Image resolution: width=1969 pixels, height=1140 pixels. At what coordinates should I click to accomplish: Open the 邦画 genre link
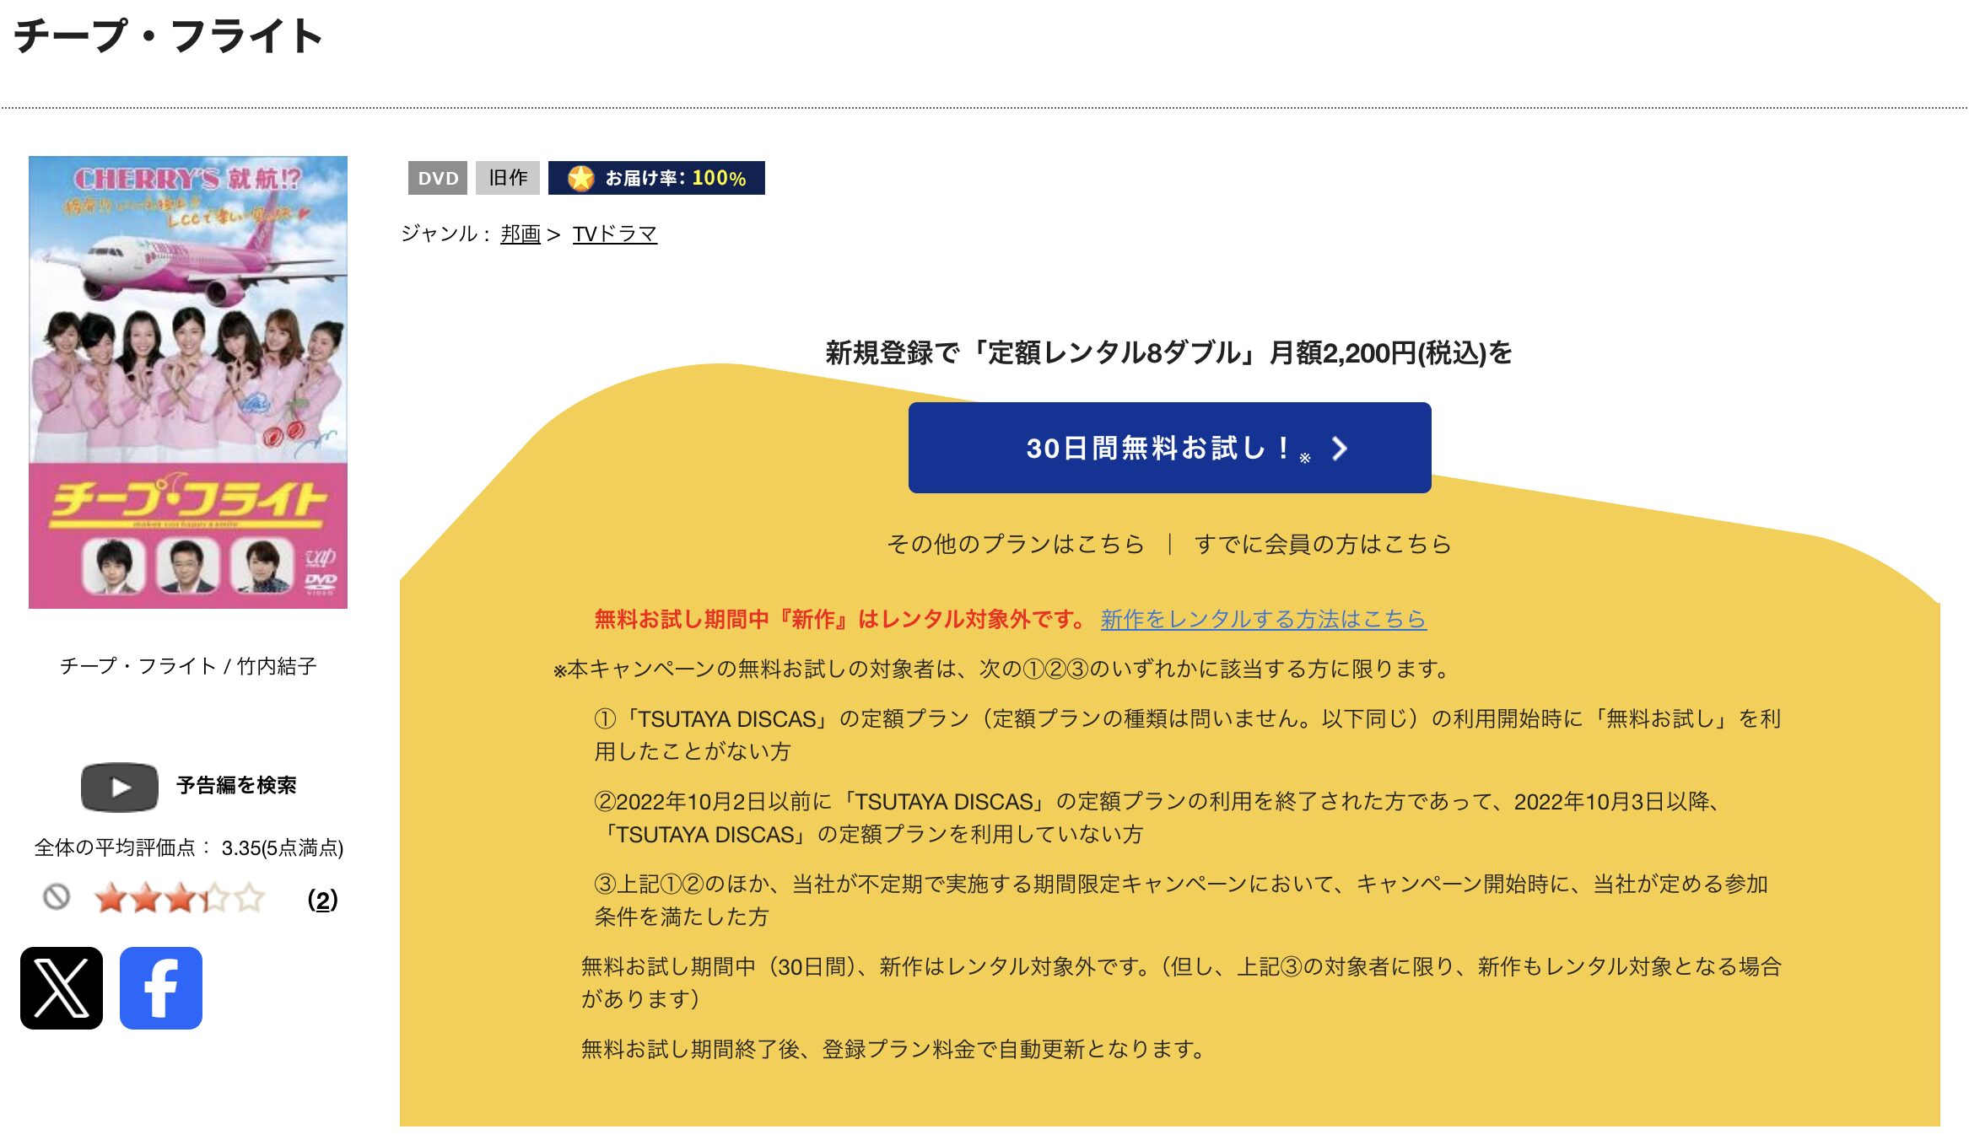point(521,234)
